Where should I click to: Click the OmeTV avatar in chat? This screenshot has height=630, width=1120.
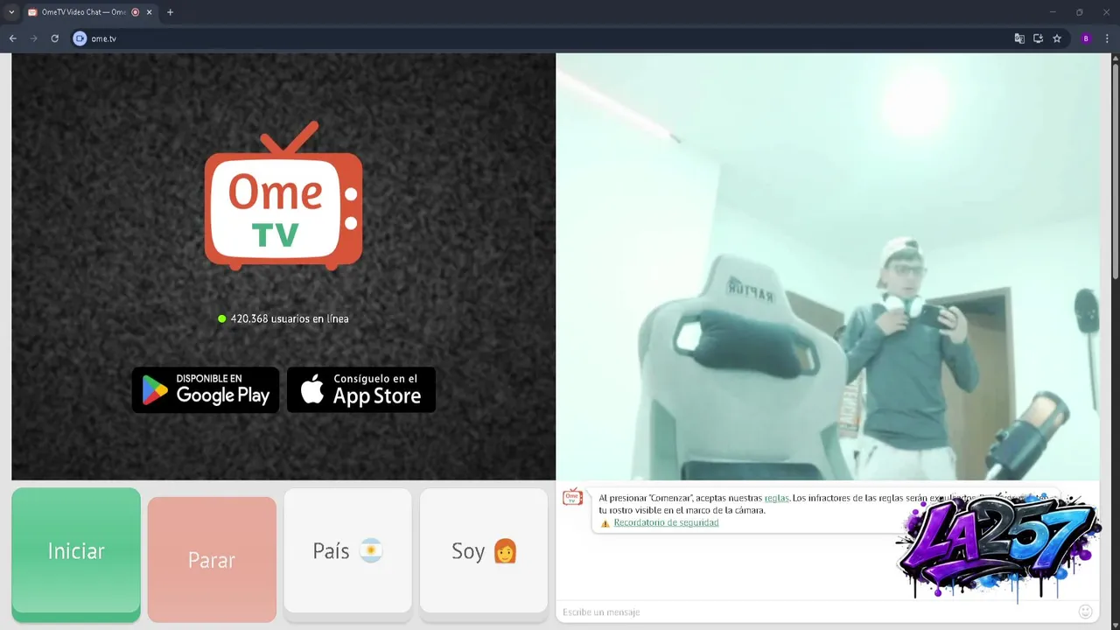click(572, 497)
